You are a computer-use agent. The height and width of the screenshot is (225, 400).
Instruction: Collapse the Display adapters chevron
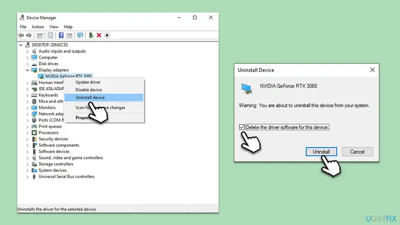pyautogui.click(x=28, y=70)
